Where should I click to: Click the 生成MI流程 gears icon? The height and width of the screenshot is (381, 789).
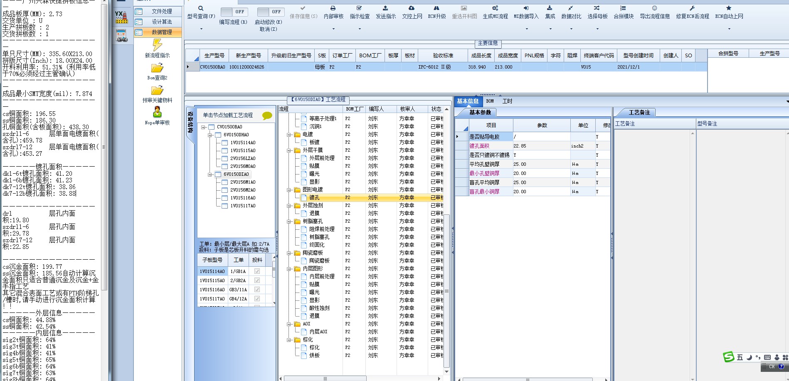[x=495, y=8]
